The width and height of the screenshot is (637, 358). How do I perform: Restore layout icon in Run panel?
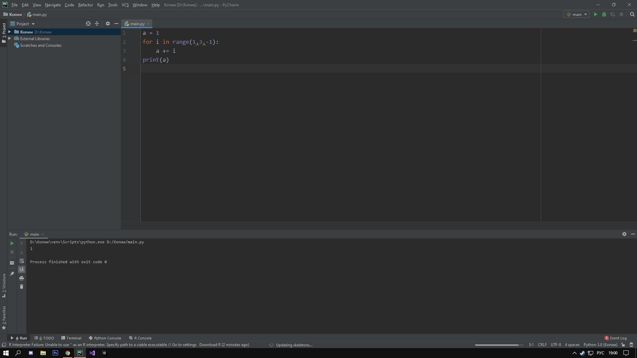coord(12,263)
